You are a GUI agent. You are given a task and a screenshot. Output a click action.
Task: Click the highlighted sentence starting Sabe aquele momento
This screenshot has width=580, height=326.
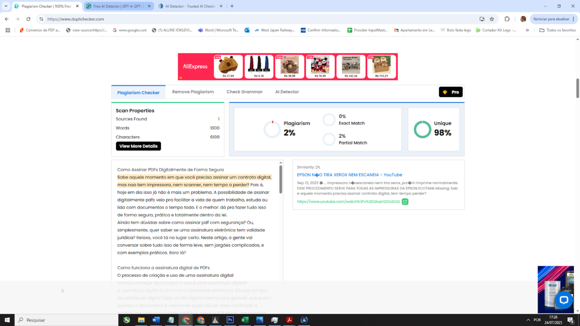click(194, 181)
